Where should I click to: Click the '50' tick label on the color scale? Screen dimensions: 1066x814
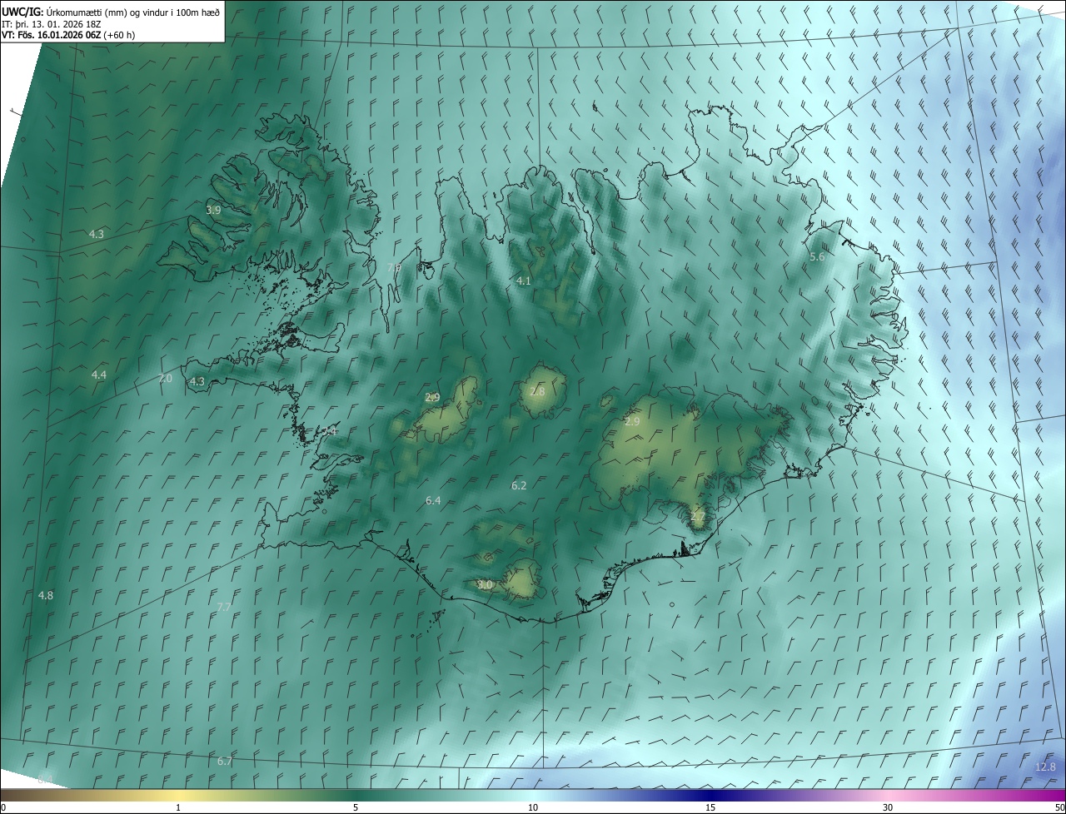pyautogui.click(x=1059, y=808)
